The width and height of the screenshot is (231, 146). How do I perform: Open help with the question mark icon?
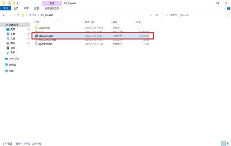click(229, 9)
